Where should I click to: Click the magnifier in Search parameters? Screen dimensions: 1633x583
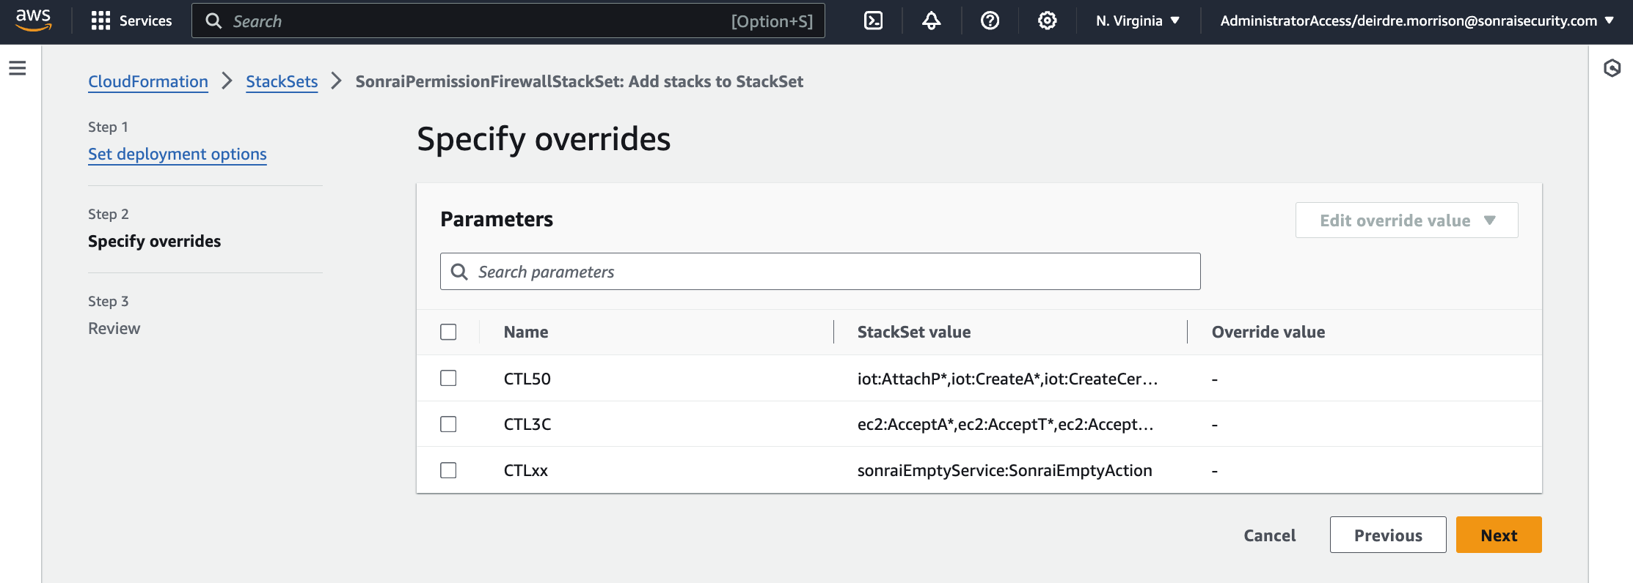pyautogui.click(x=459, y=272)
